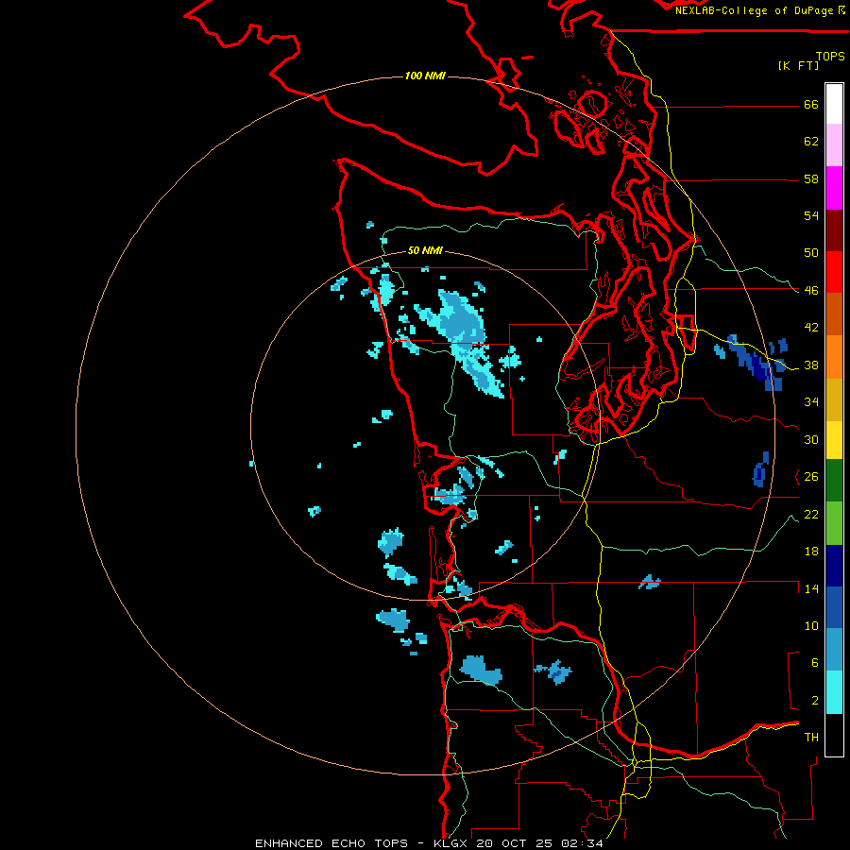The image size is (850, 850).
Task: Click the navy blue legend swatch
Action: 834,566
